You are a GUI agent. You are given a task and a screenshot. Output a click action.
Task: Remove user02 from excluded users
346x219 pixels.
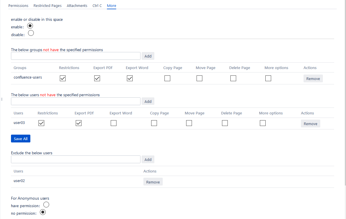pyautogui.click(x=153, y=182)
